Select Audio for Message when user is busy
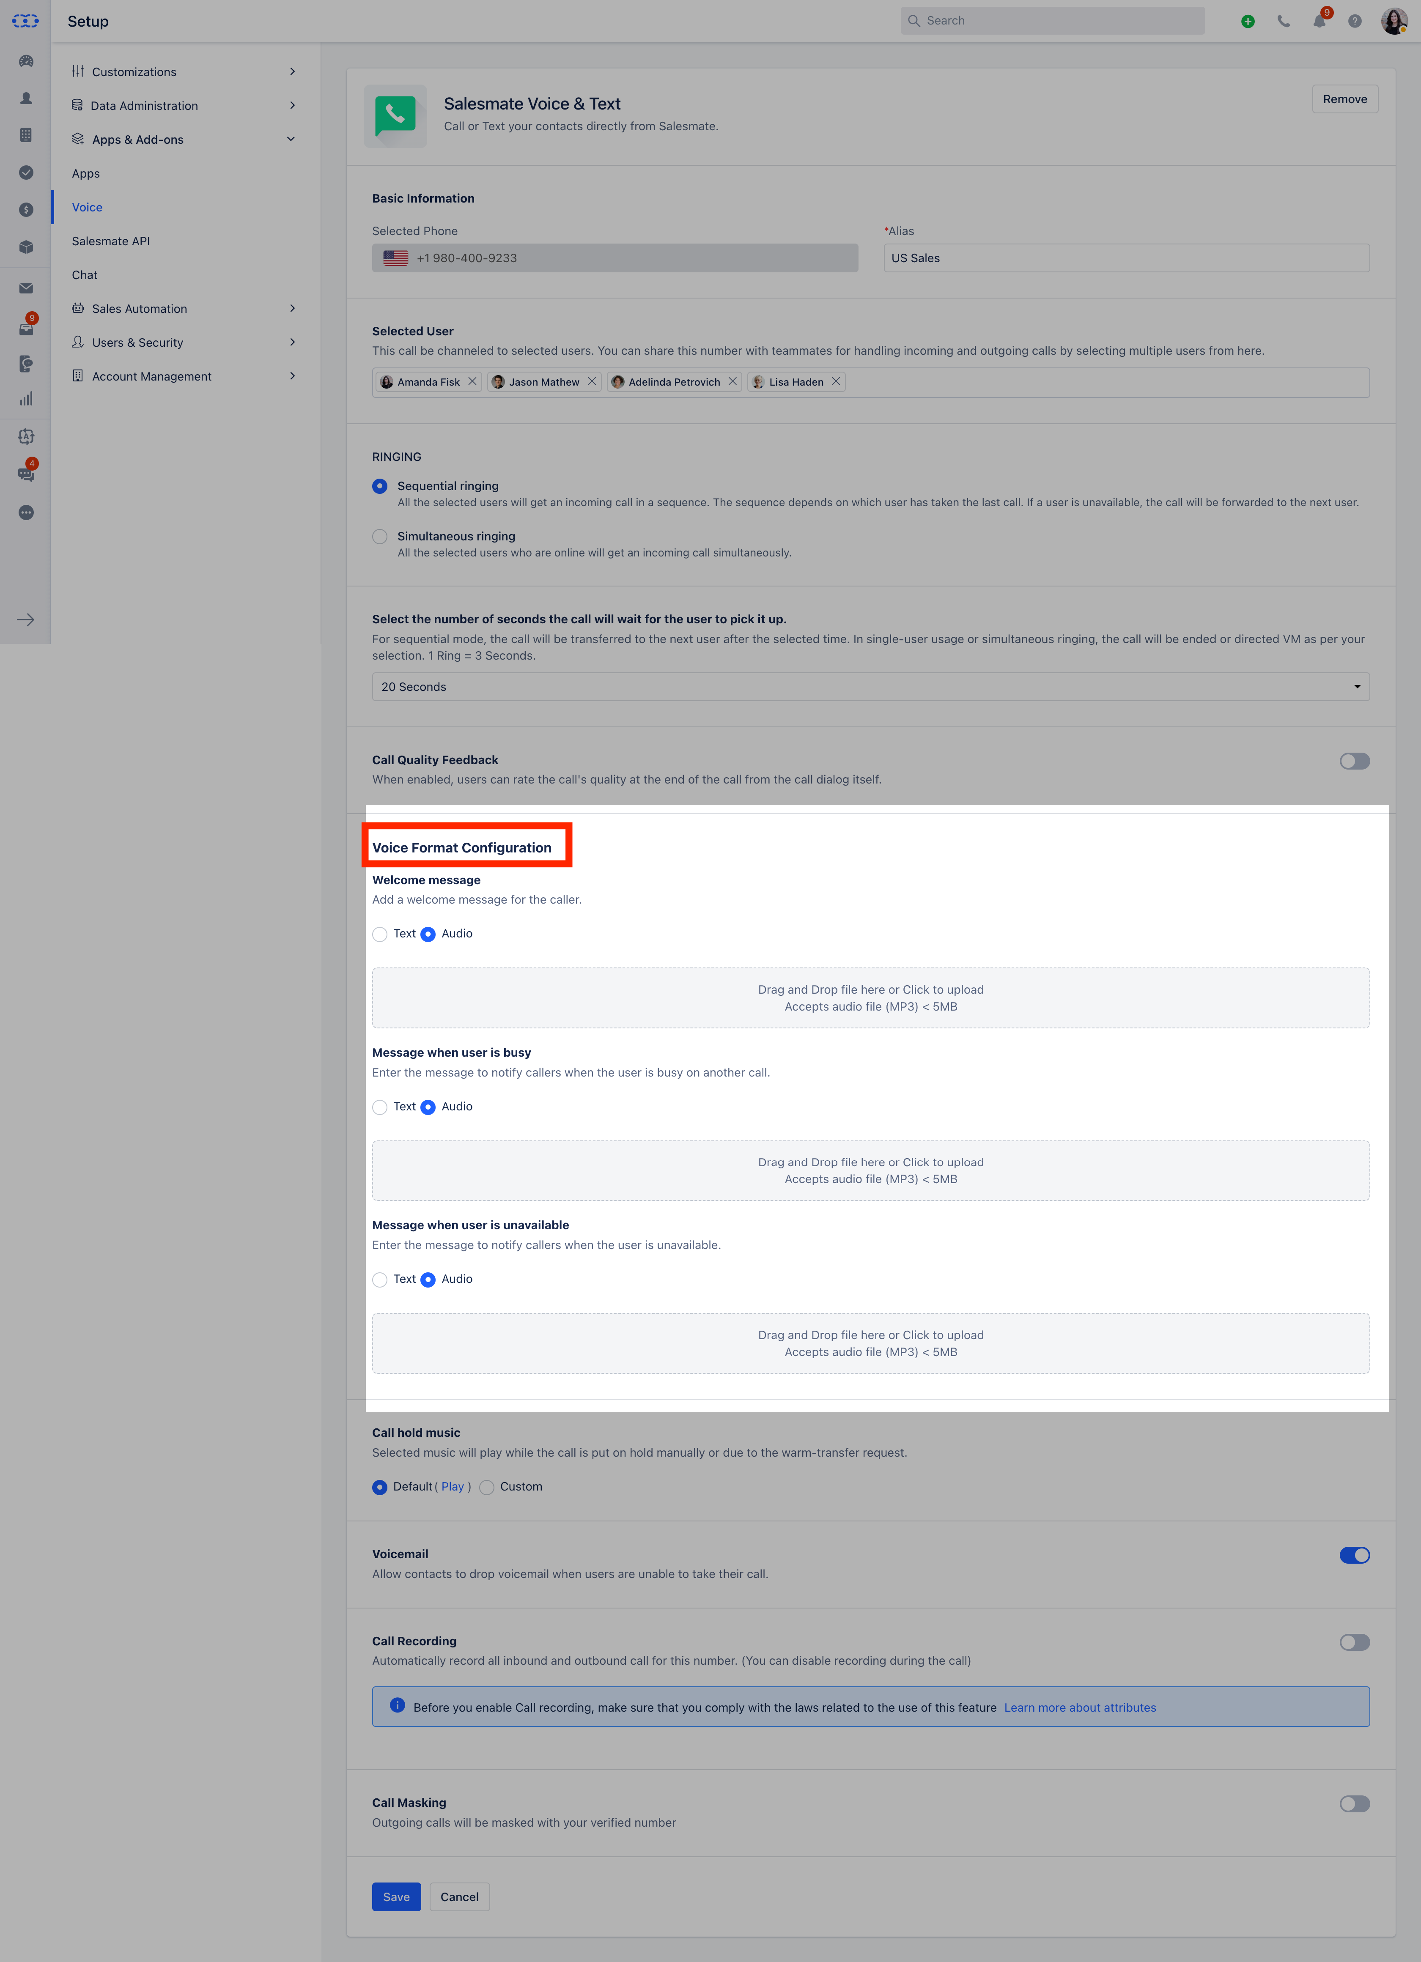Screen dimensions: 1421x1962 pos(428,1107)
